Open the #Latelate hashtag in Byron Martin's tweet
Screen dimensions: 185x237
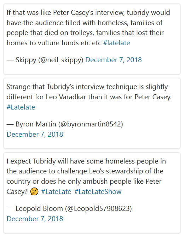point(21,107)
